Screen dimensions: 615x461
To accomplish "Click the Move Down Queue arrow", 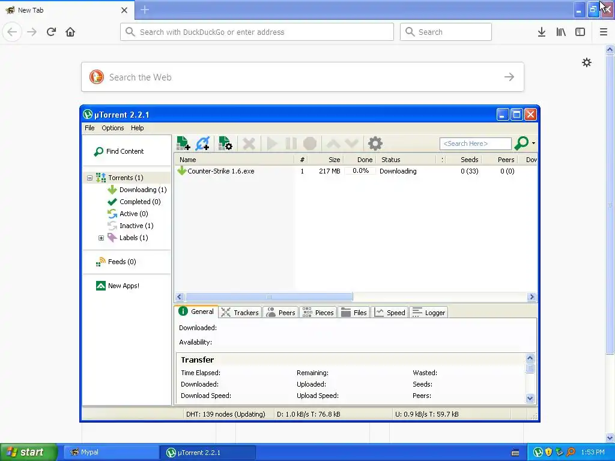I will click(x=352, y=143).
